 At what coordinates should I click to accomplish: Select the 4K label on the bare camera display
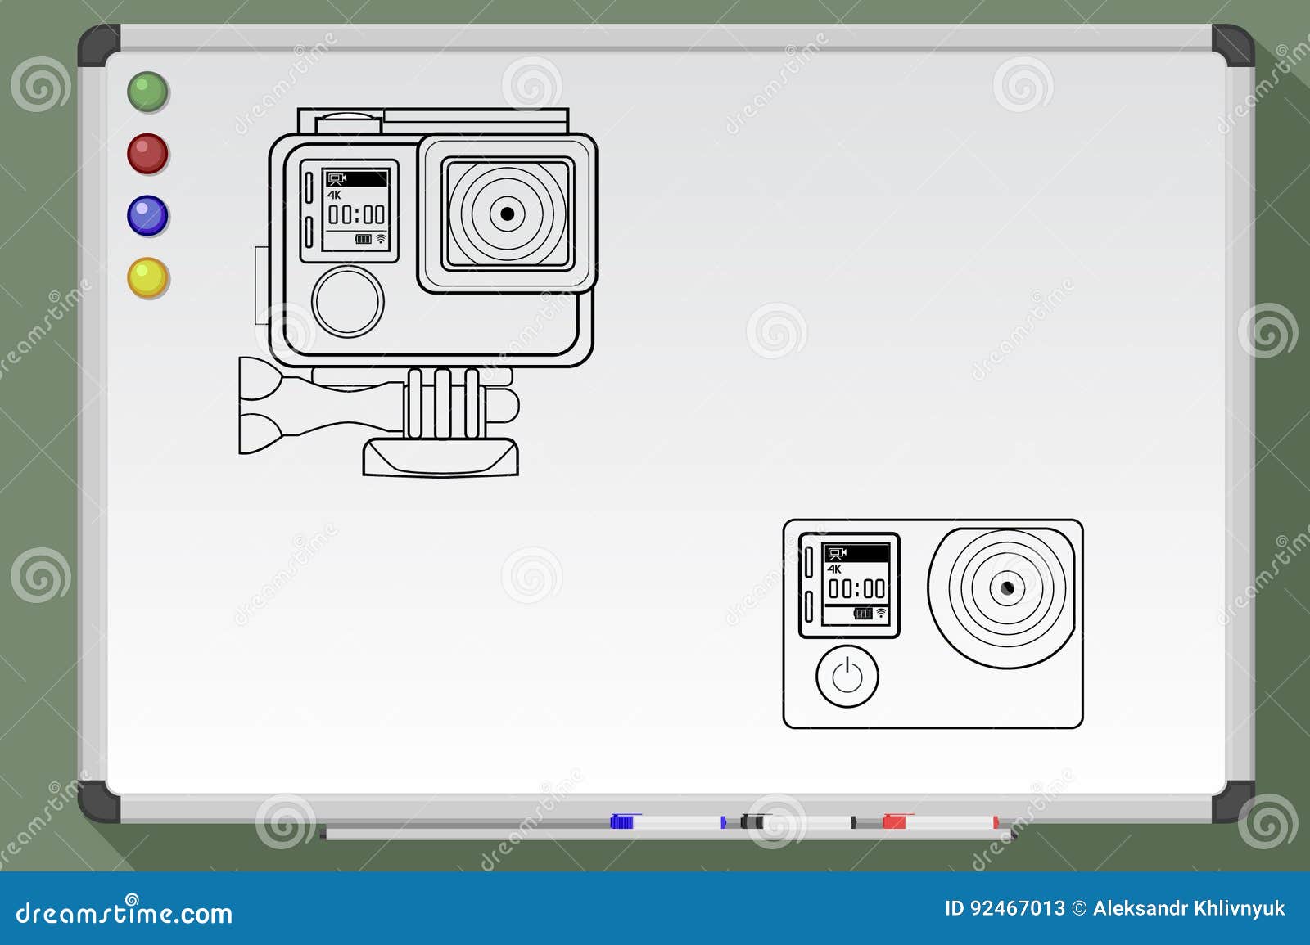tap(833, 569)
